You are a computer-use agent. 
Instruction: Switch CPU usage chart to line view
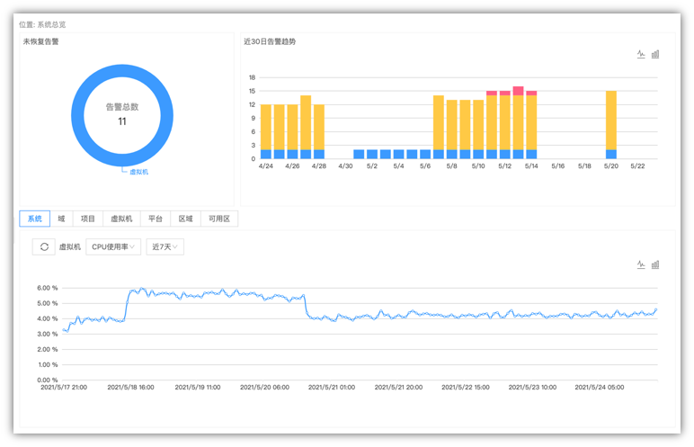[641, 264]
